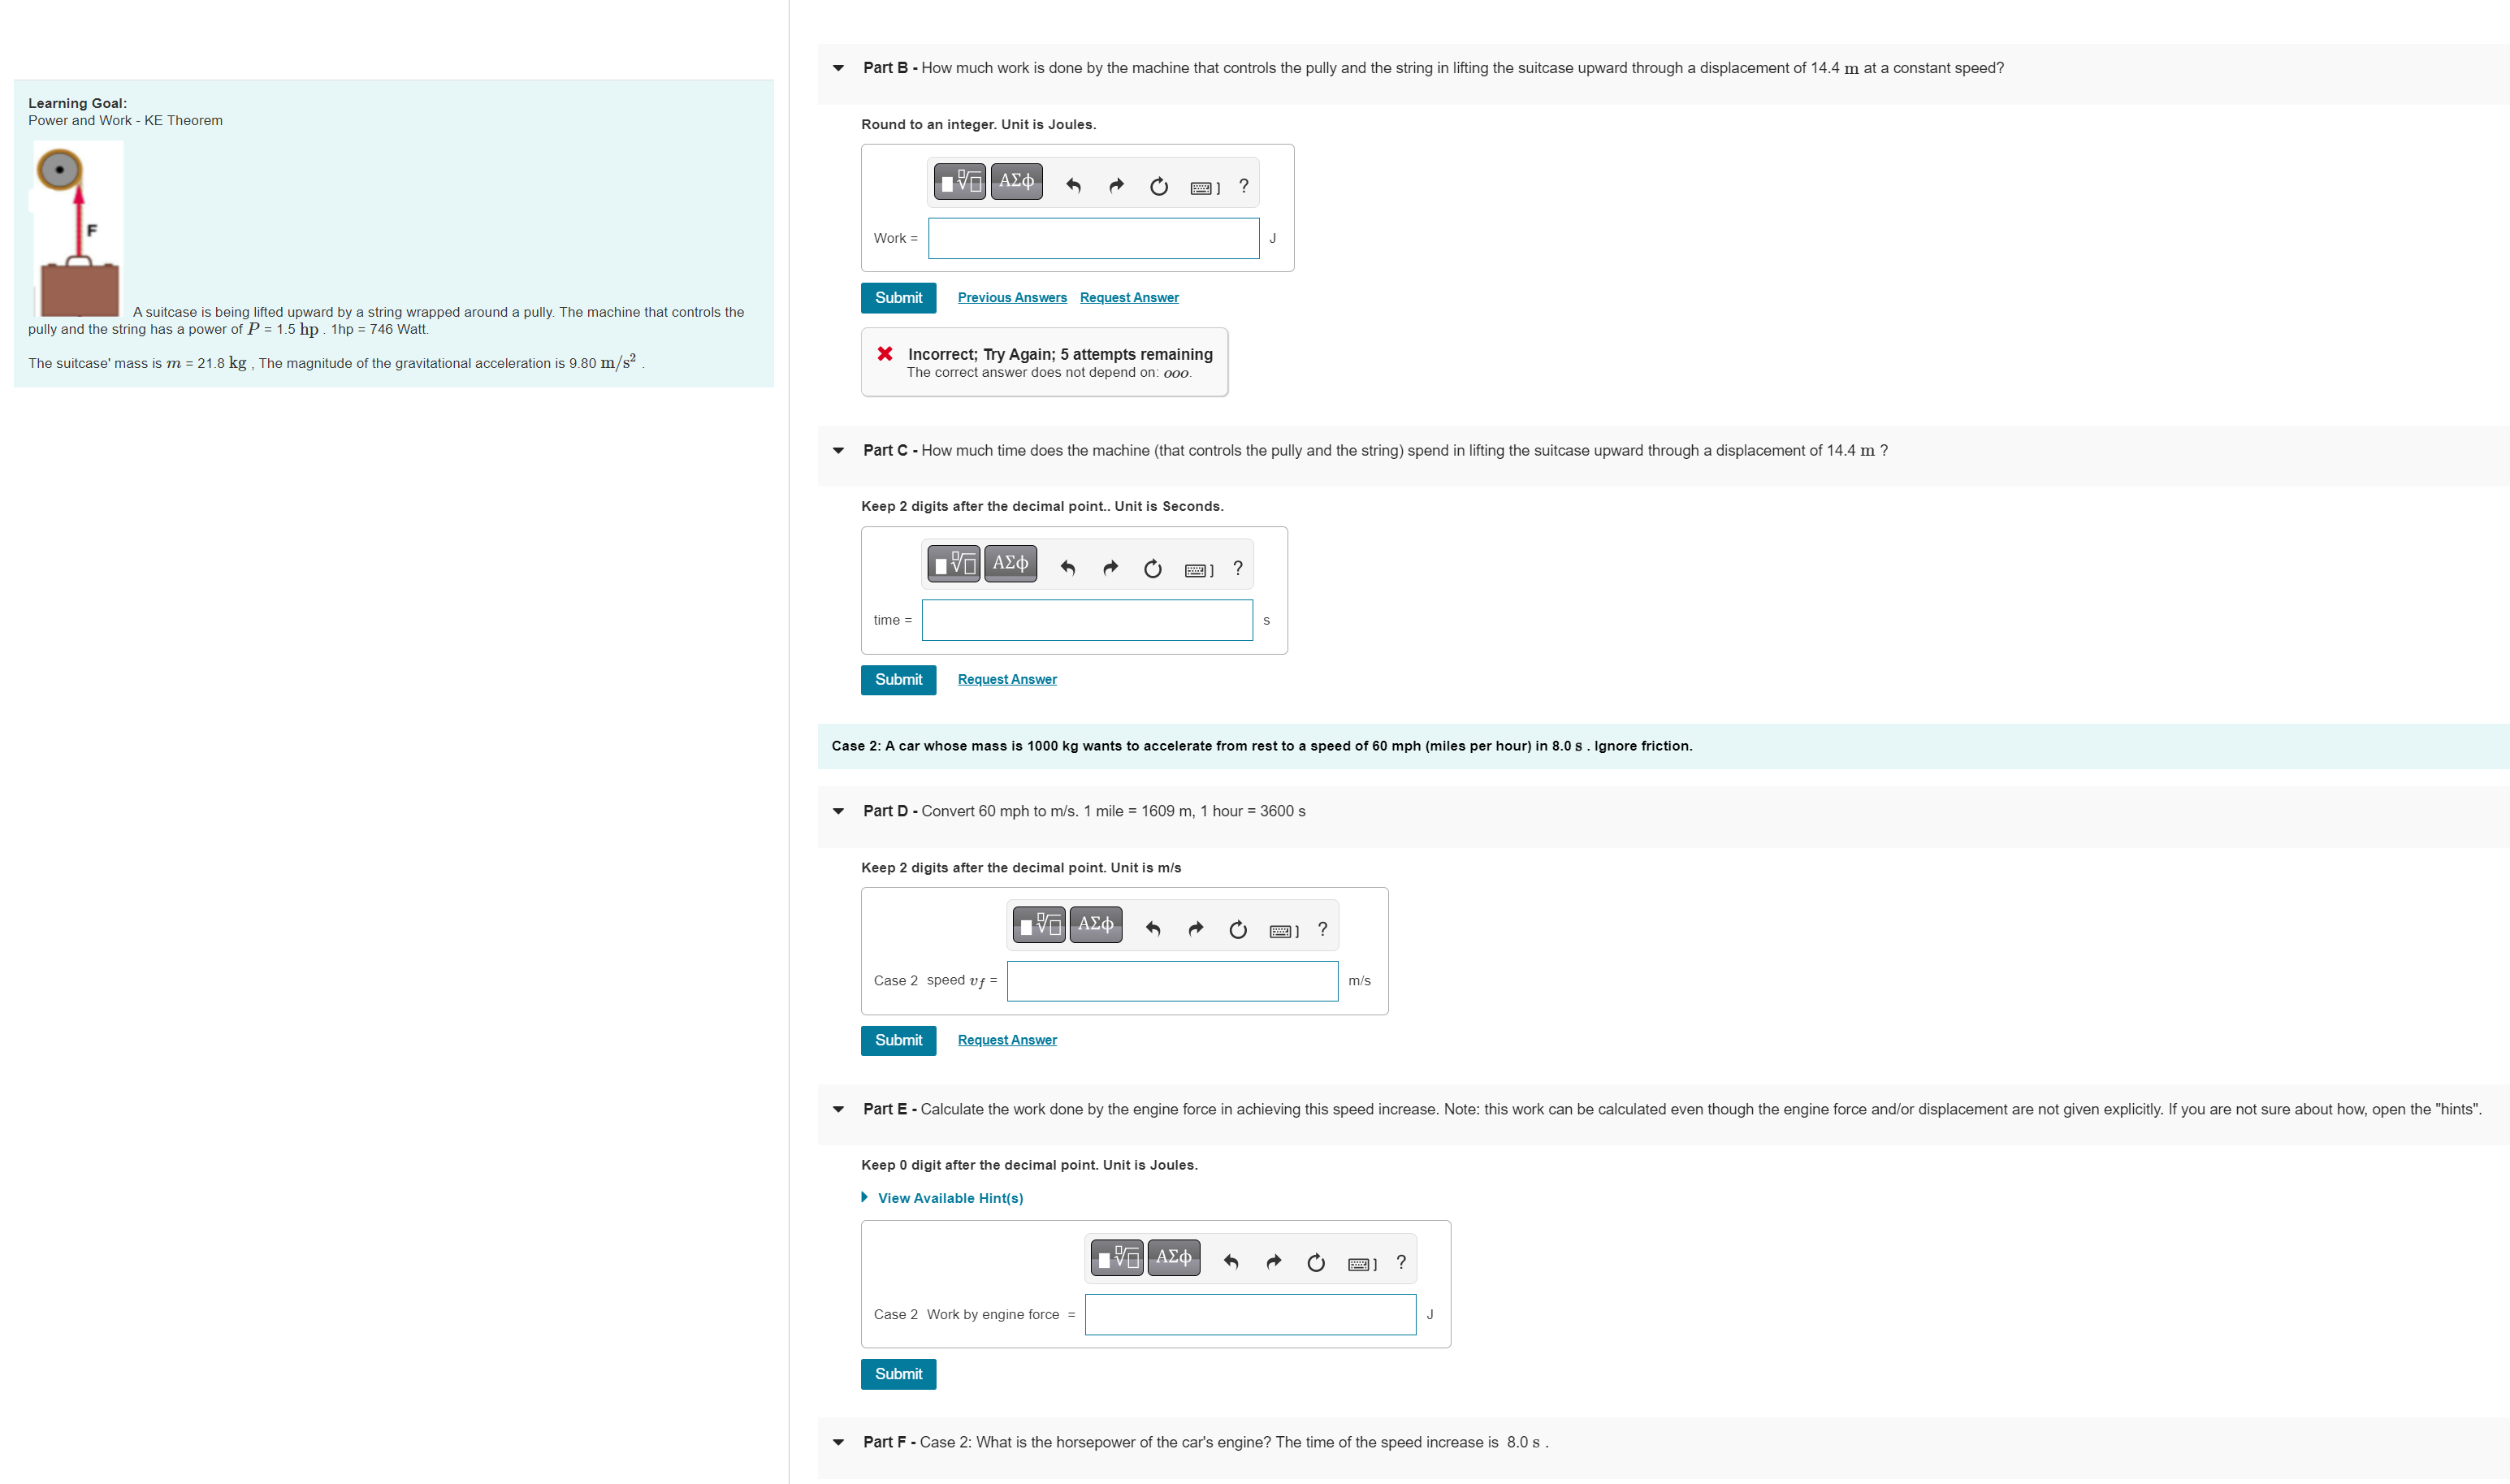This screenshot has height=1484, width=2510.
Task: Collapse Part B section
Action: tap(838, 68)
